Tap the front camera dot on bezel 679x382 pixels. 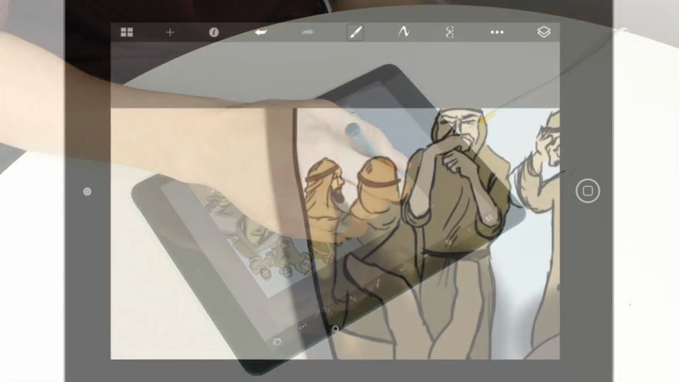coord(88,192)
